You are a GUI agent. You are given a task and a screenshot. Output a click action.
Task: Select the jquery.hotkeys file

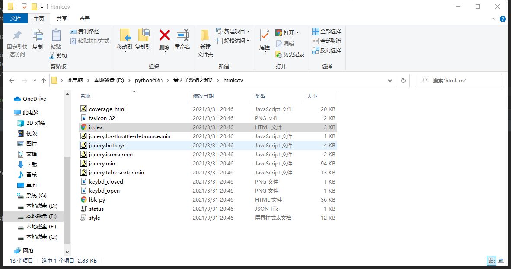208,145
